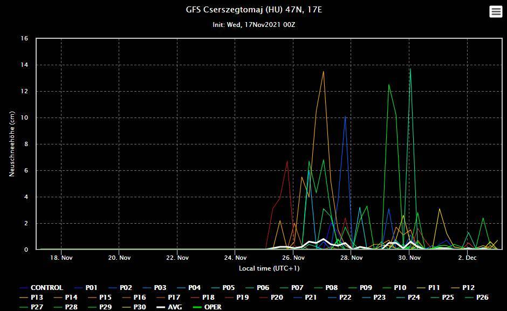Hide the P01 ensemble series

pyautogui.click(x=91, y=288)
